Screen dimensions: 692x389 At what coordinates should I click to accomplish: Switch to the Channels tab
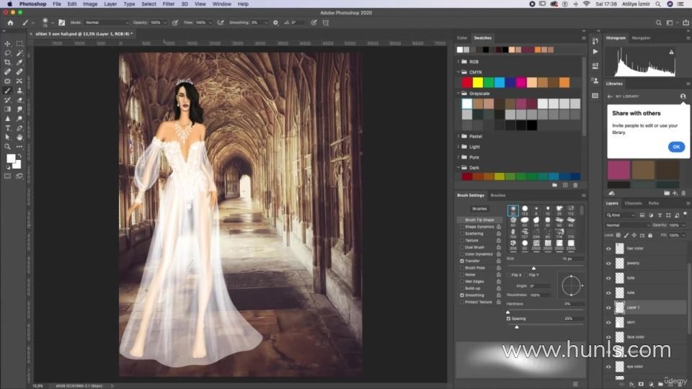pyautogui.click(x=633, y=203)
